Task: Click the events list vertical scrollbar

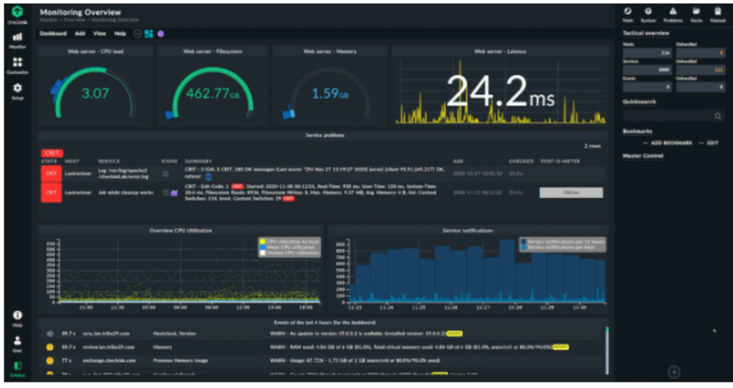Action: tap(607, 350)
